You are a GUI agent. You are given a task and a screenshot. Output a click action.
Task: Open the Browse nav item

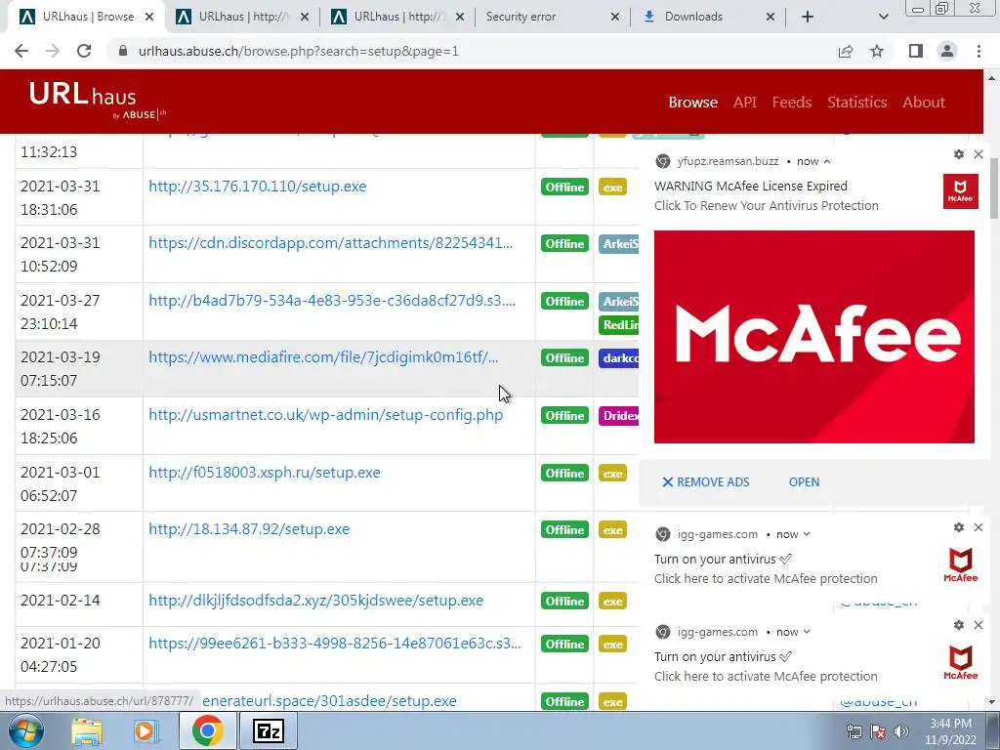pyautogui.click(x=692, y=102)
